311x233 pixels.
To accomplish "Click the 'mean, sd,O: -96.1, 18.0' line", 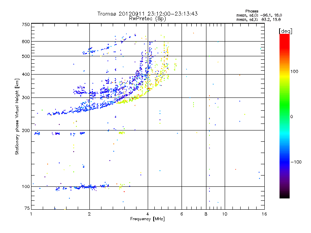I will point(259,15).
